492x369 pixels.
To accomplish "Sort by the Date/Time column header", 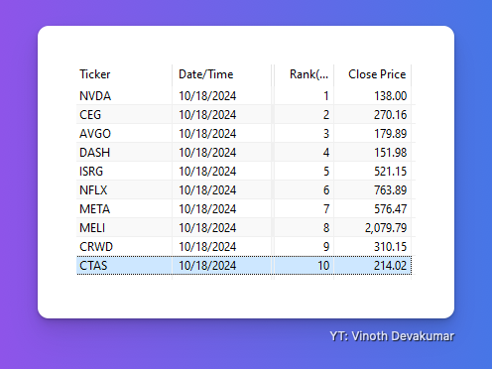I will pos(221,74).
